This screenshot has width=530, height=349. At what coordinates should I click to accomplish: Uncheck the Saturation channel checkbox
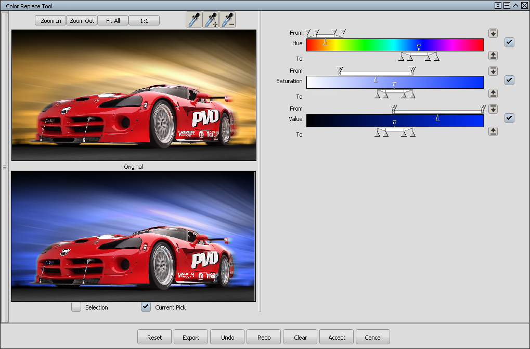pos(509,80)
